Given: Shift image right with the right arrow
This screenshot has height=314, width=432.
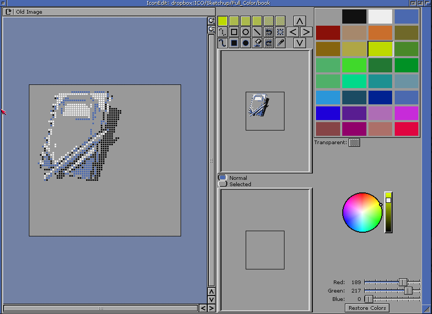Looking at the screenshot, I should (306, 32).
